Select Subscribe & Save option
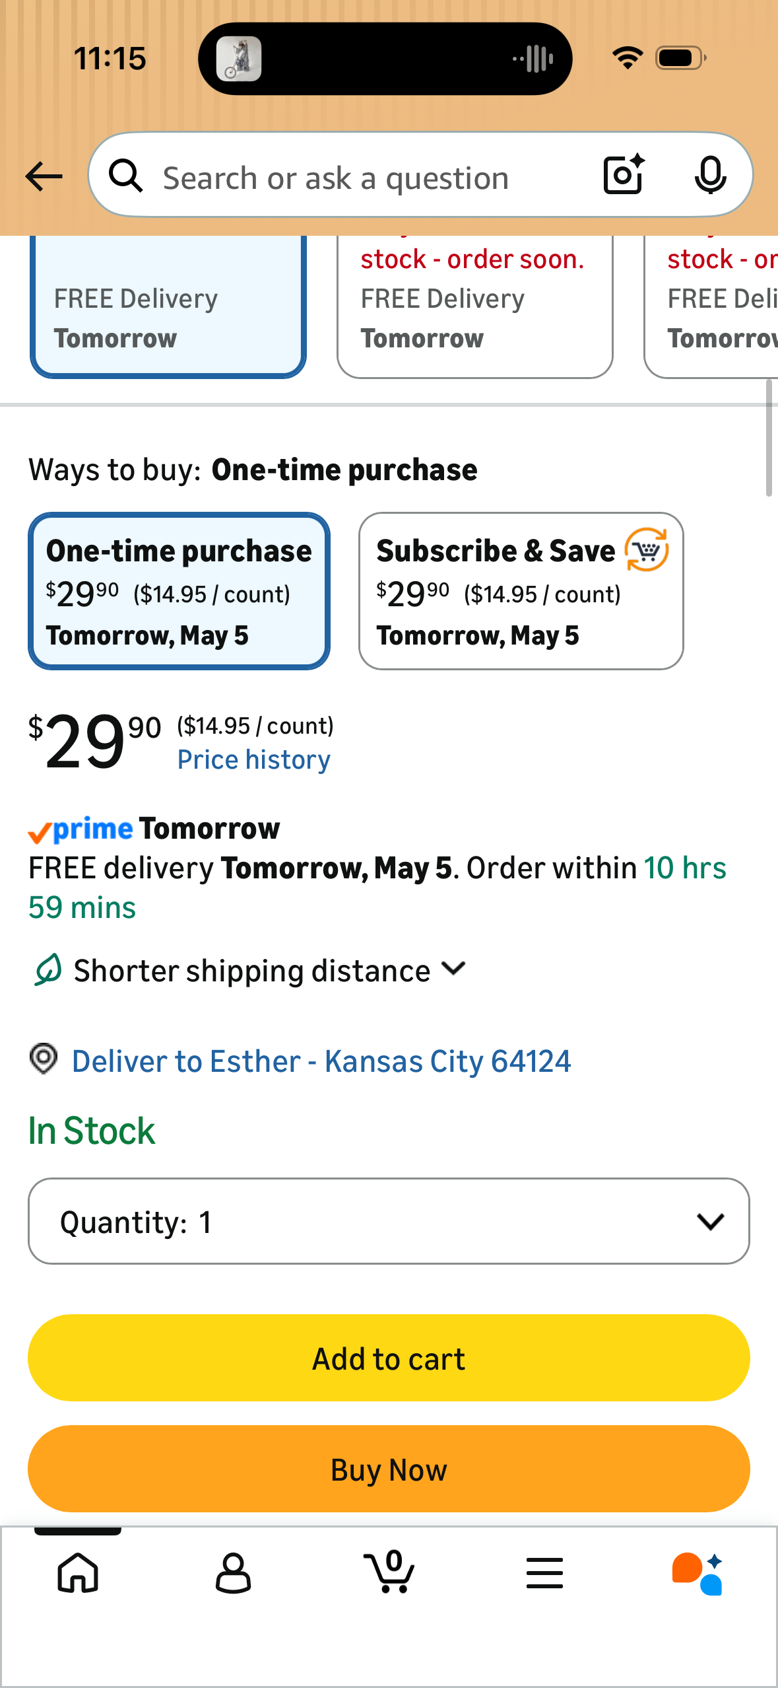778x1688 pixels. (521, 591)
